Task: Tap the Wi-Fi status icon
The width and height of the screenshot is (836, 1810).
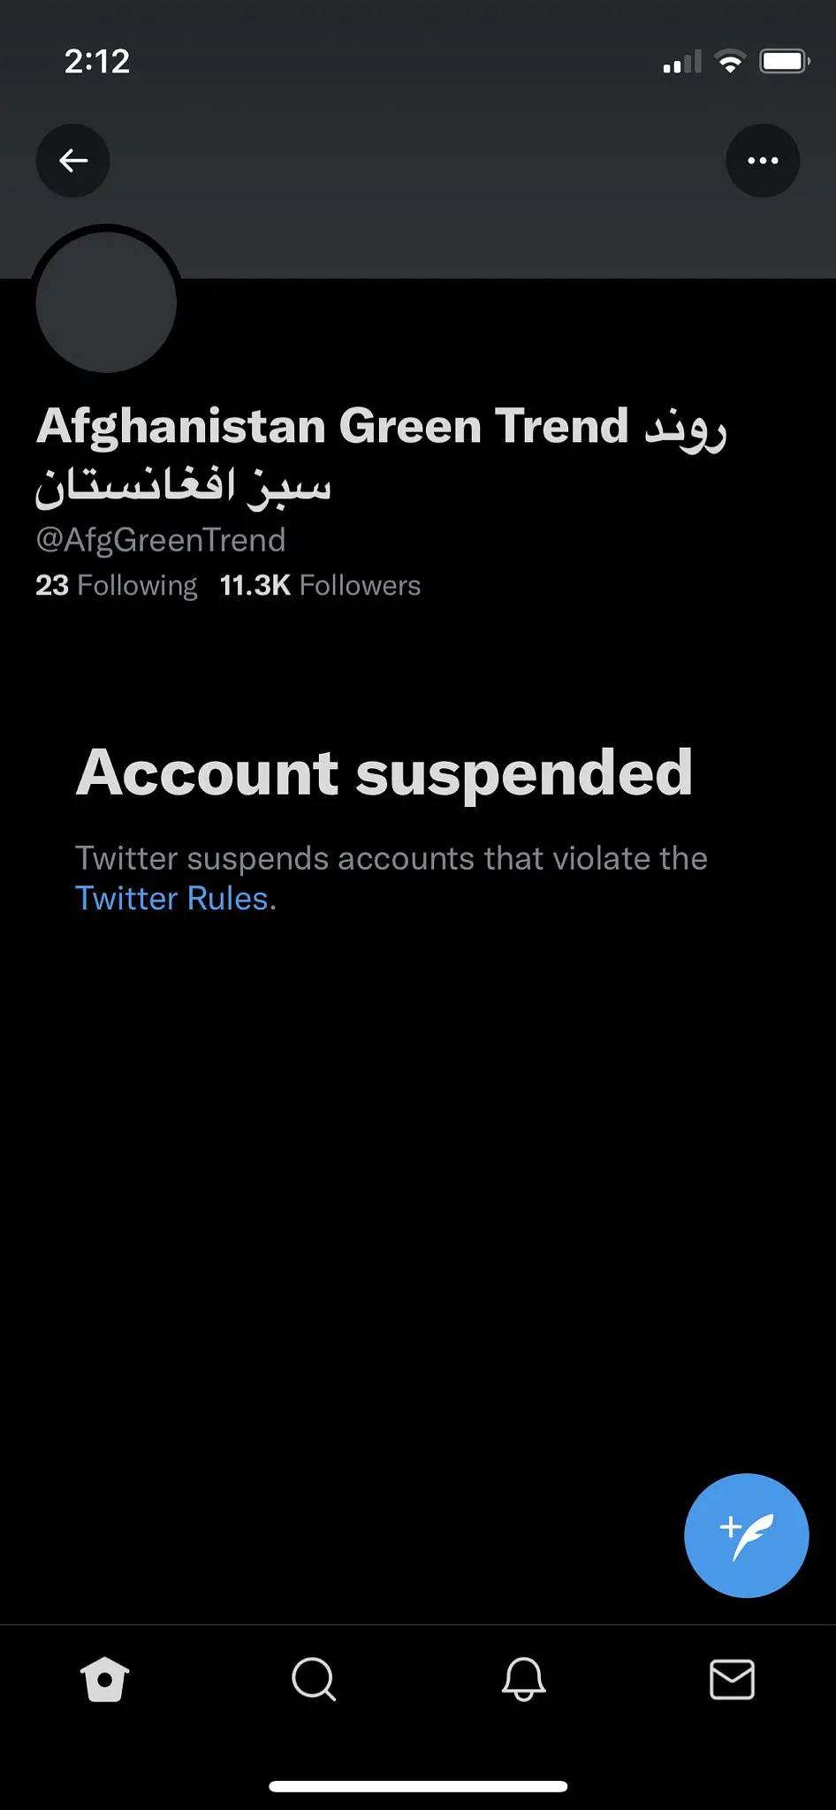Action: point(730,61)
